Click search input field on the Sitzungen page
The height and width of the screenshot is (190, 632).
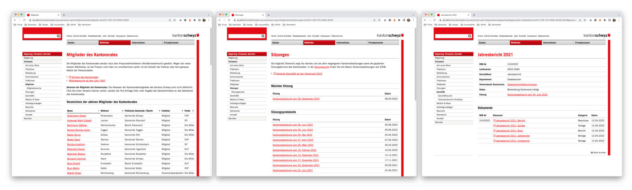pyautogui.click(x=245, y=36)
